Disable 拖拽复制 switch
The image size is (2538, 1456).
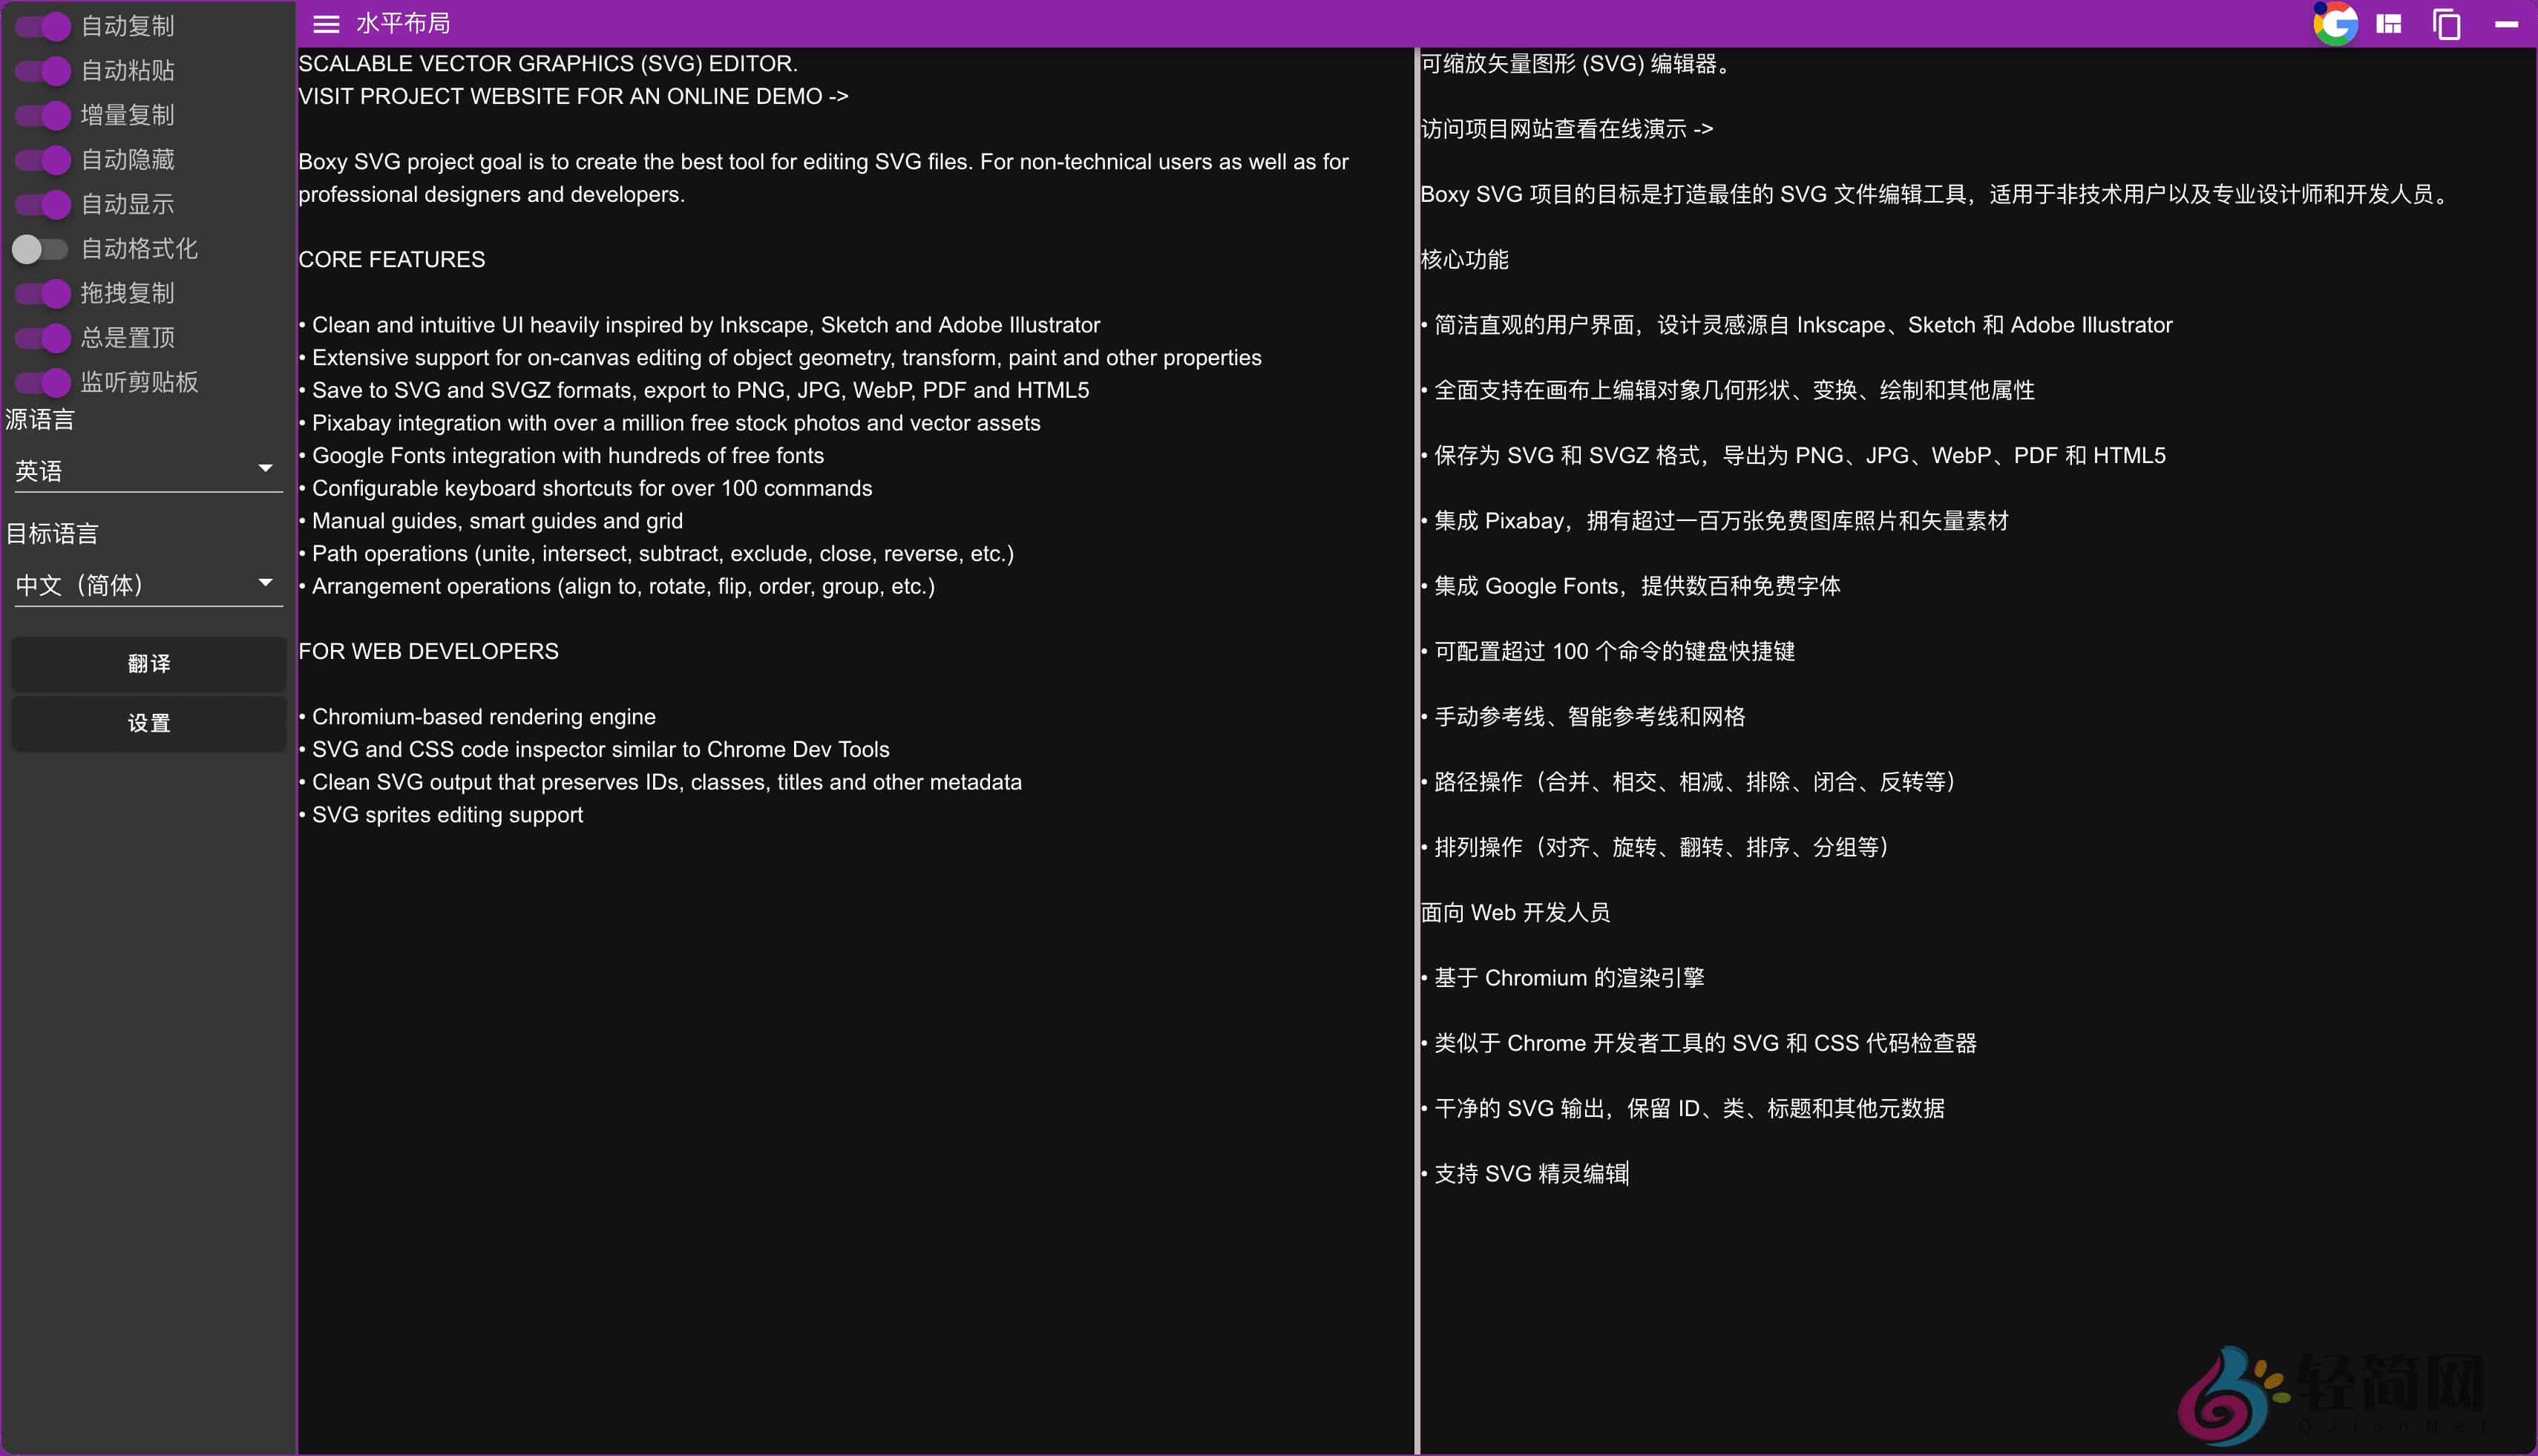[42, 293]
